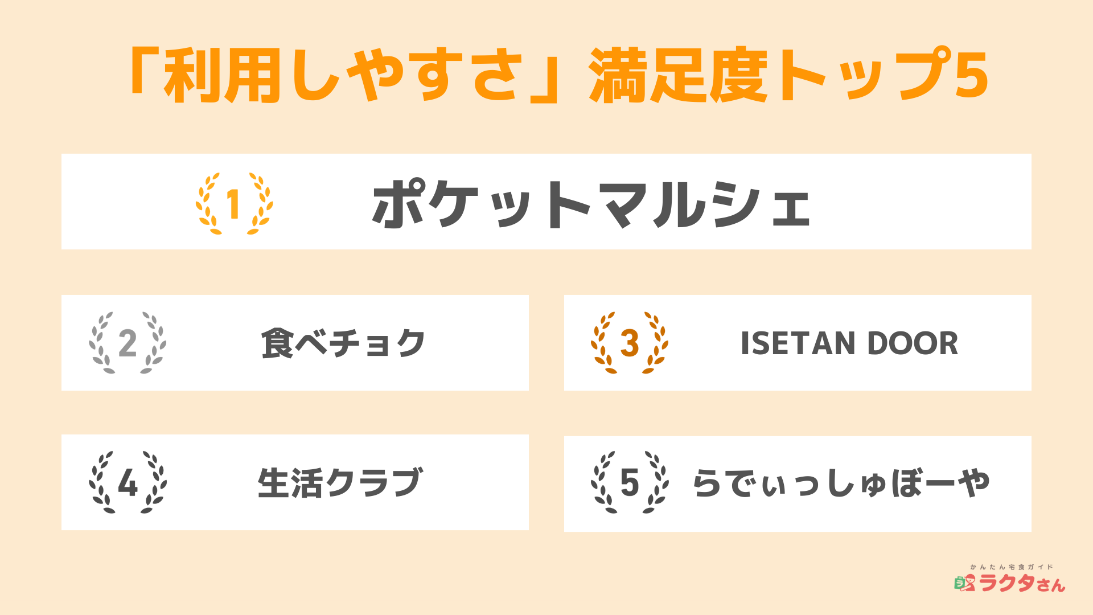Screen dimensions: 1093x615
Task: Click the word マルシェ in first place
Action: (x=706, y=204)
